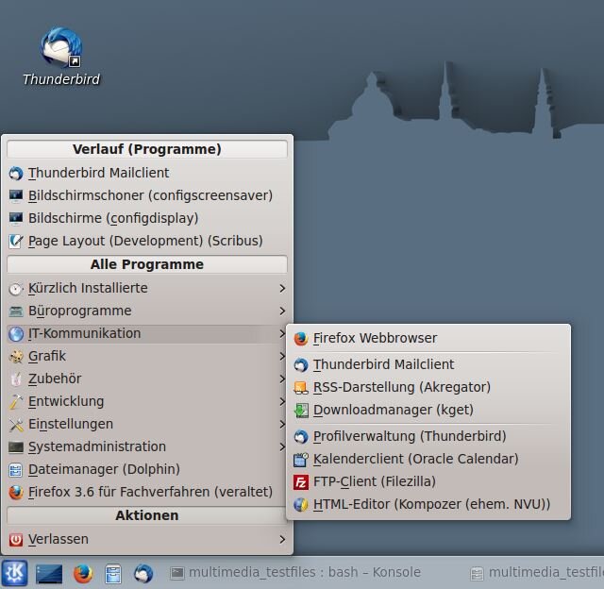Expand the Einstellungen submenu arrow
The height and width of the screenshot is (589, 604).
[282, 425]
